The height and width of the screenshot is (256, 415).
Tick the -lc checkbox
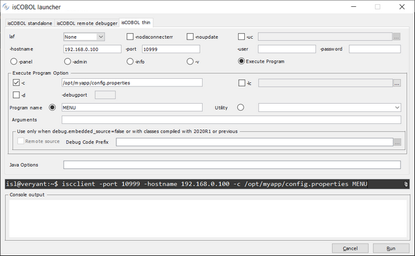[242, 83]
